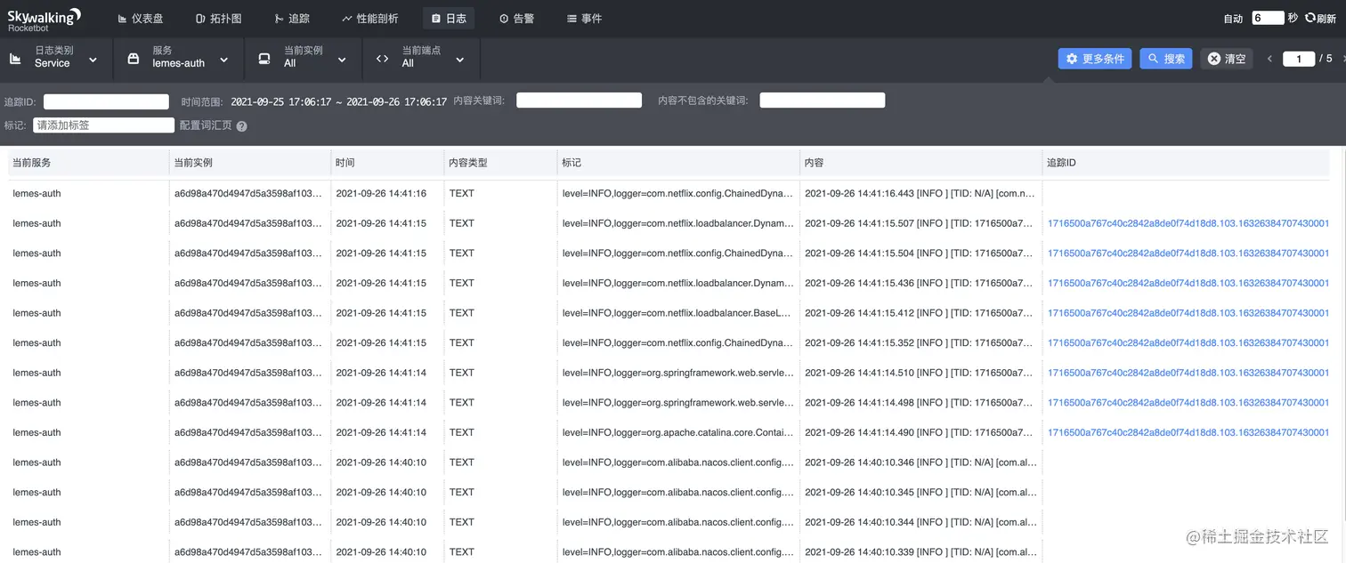This screenshot has width=1346, height=563.
Task: Open trace ID link in 14:41:14.498 row
Action: (x=1188, y=403)
